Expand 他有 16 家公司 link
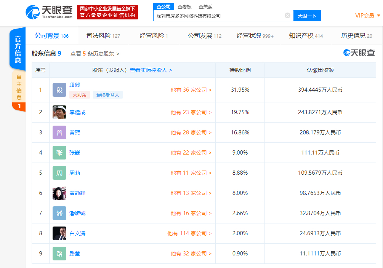 (191, 213)
